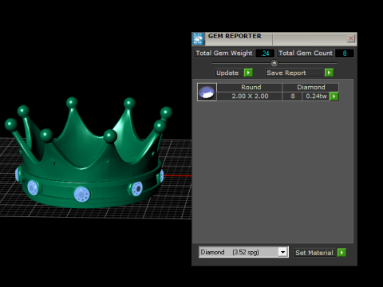The image size is (383, 287).
Task: Click green arrow next to Set Material
Action: [342, 253]
